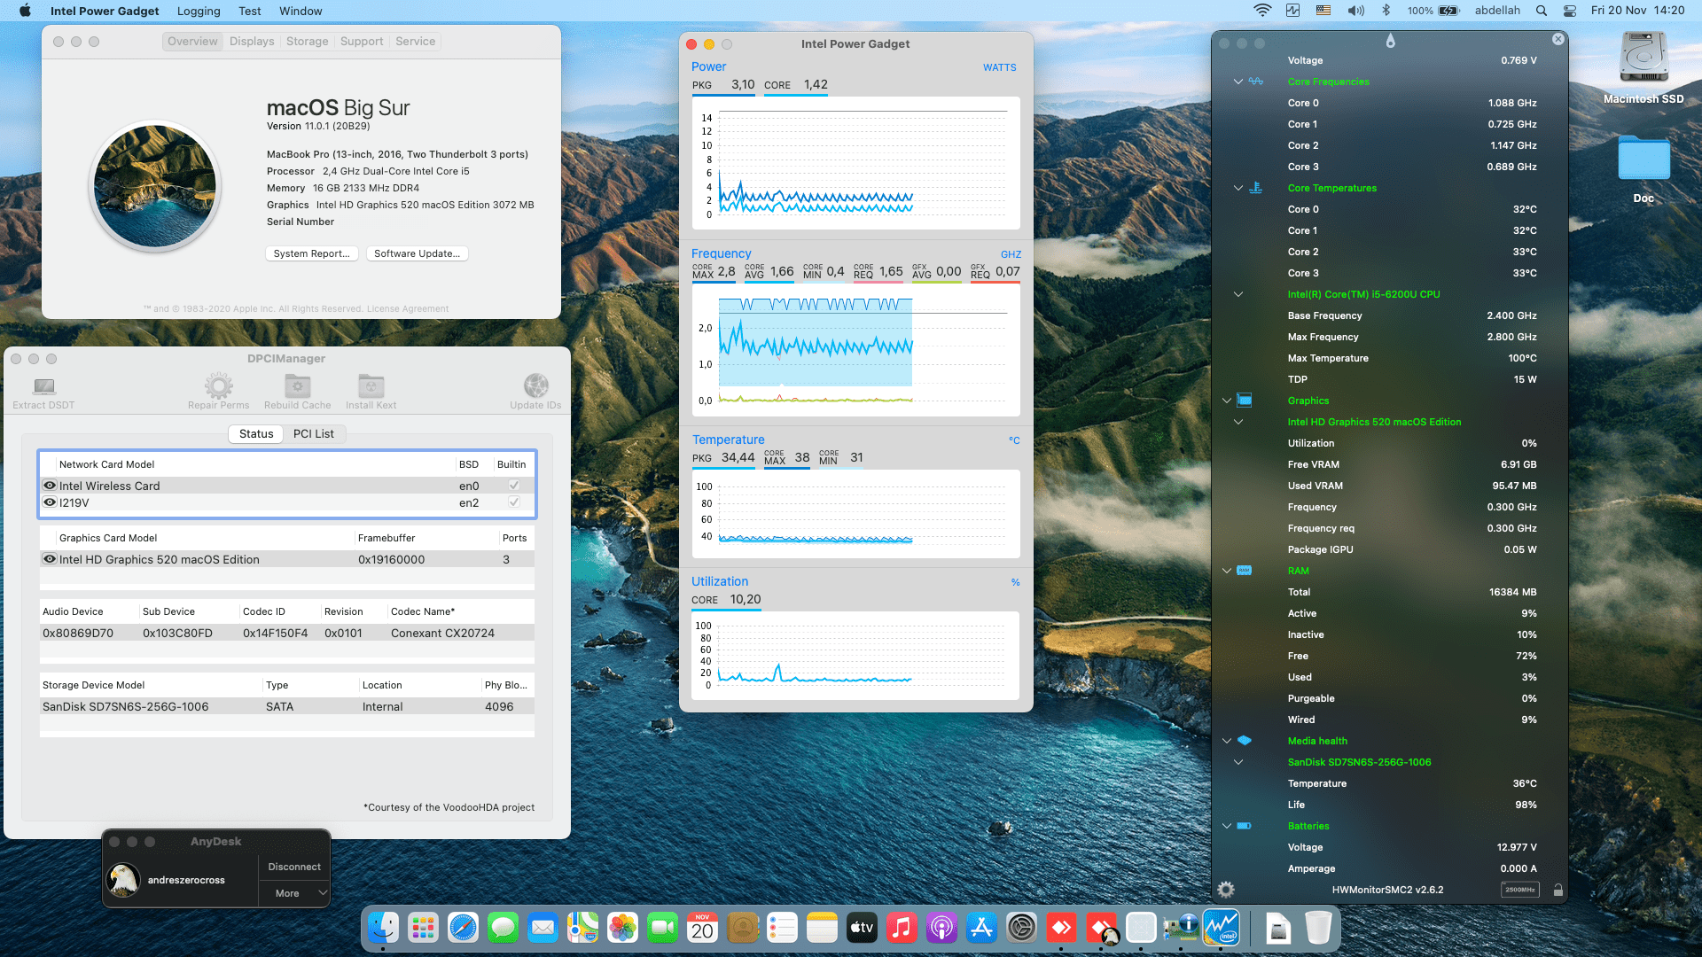Collapse the Media health section chevron

pos(1226,741)
